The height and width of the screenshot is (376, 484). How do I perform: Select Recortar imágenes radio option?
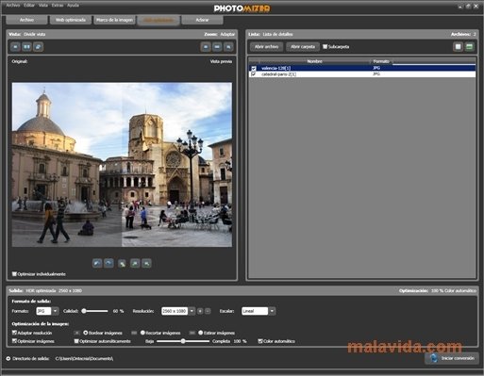tap(142, 333)
